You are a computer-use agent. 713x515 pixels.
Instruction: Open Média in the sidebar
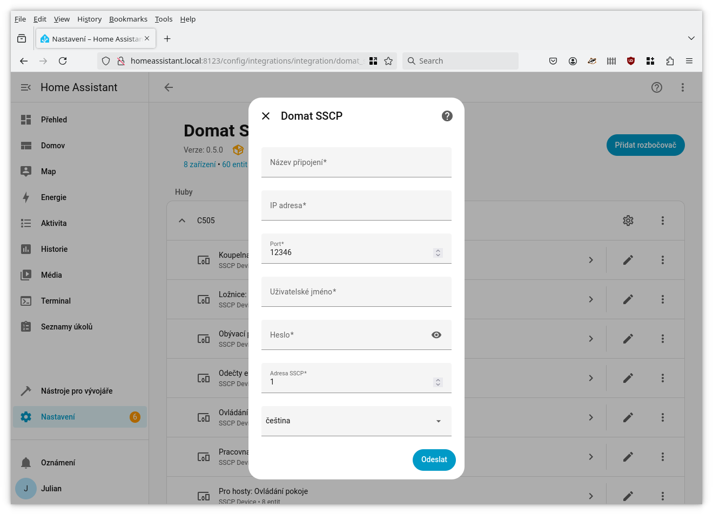click(x=80, y=275)
